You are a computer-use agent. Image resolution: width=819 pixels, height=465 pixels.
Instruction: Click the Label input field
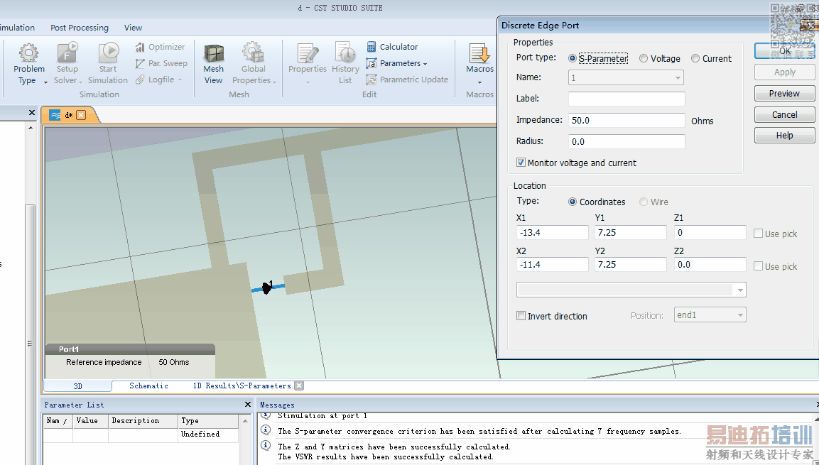(627, 99)
